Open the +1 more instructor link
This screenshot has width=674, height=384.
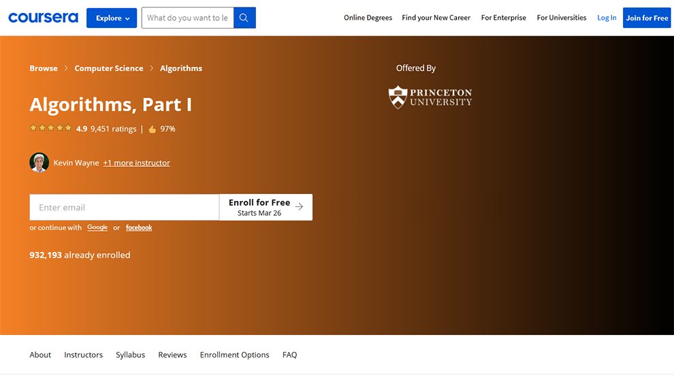(x=137, y=163)
